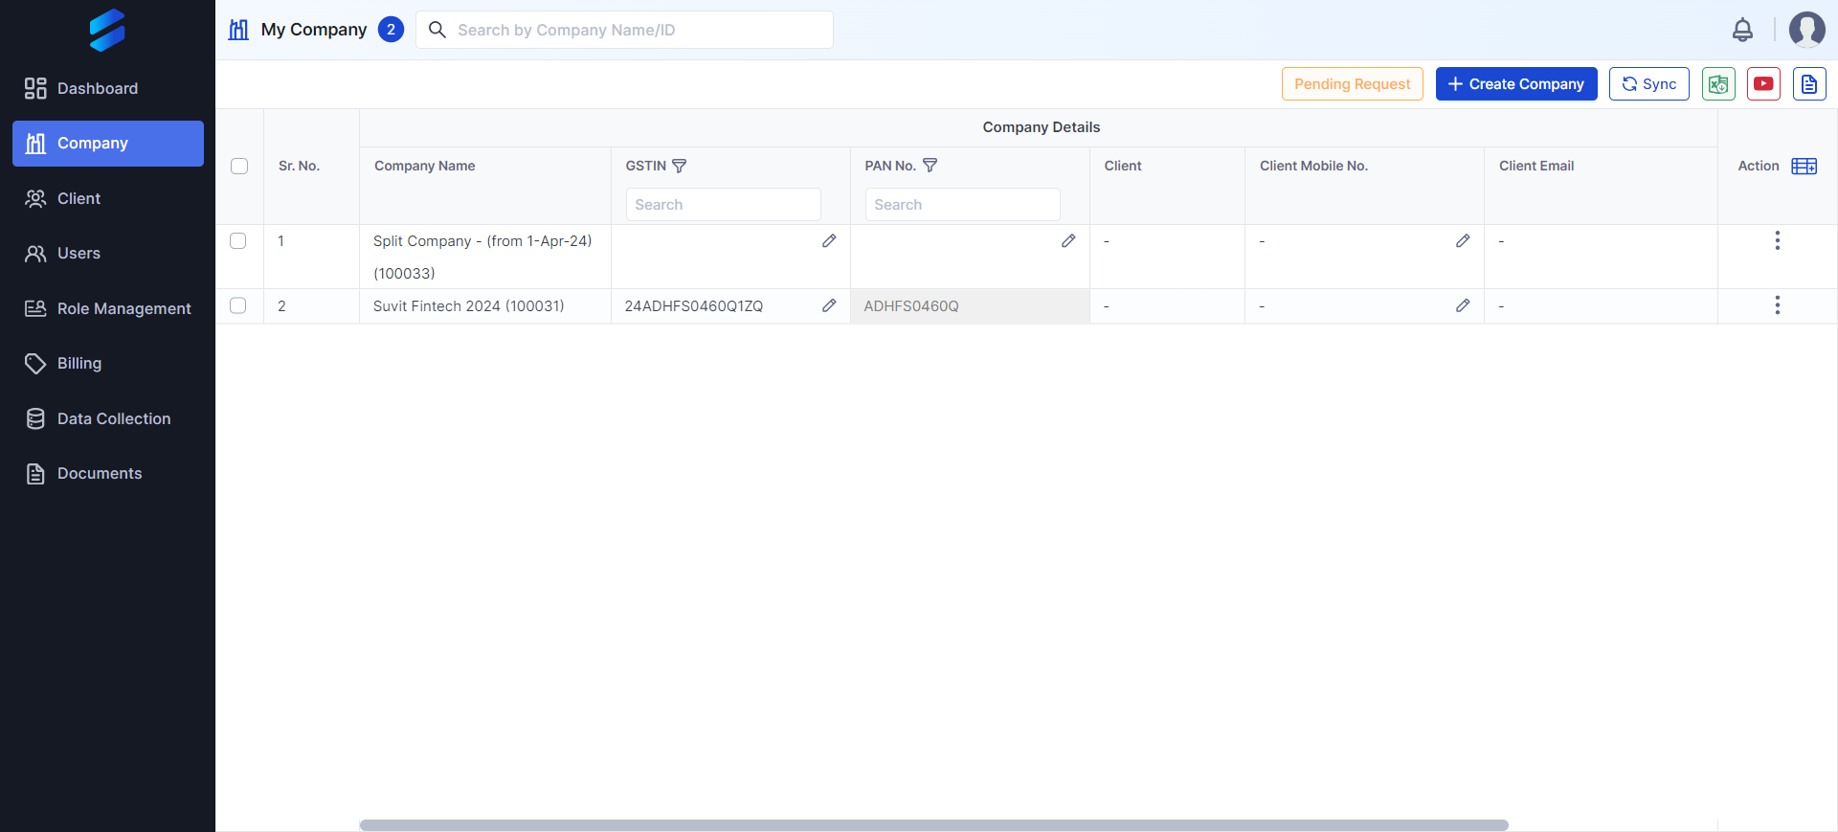Edit client mobile for Suvit Fintech 2024
The width and height of the screenshot is (1838, 832).
[x=1463, y=305]
